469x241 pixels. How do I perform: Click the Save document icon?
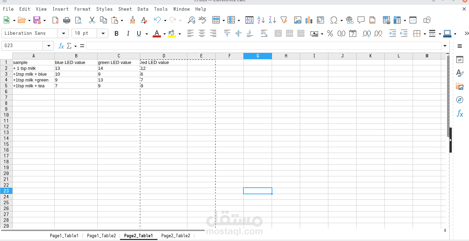(37, 20)
